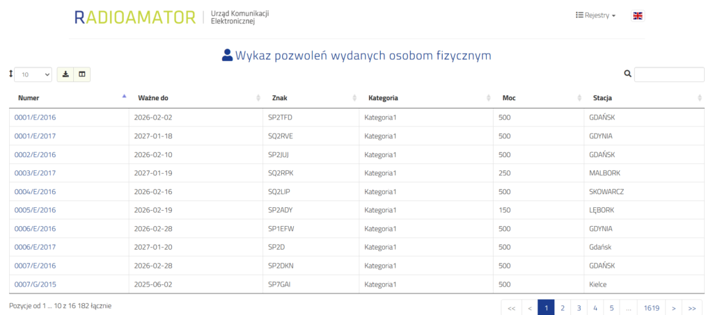Click the date 2025-06-02
713x315 pixels.
pyautogui.click(x=153, y=284)
